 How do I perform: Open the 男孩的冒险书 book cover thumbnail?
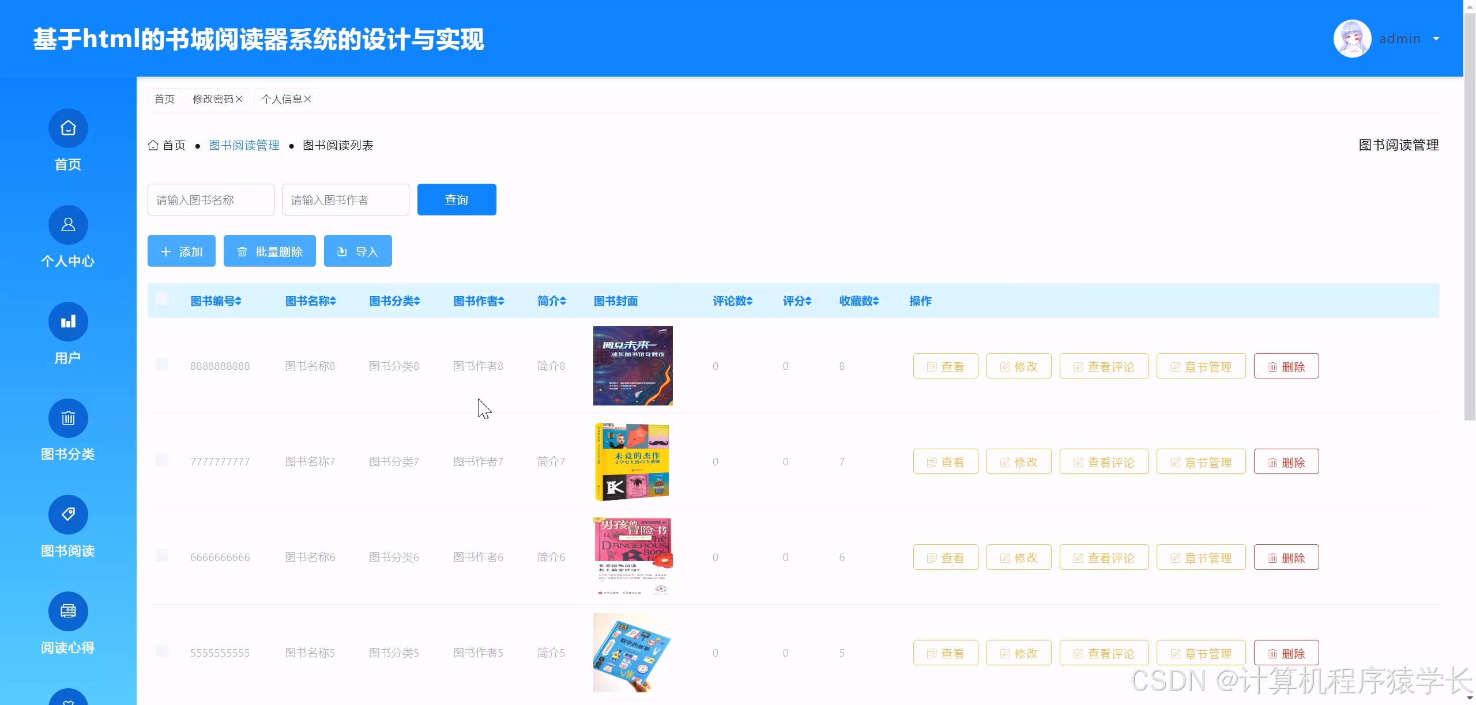point(633,557)
